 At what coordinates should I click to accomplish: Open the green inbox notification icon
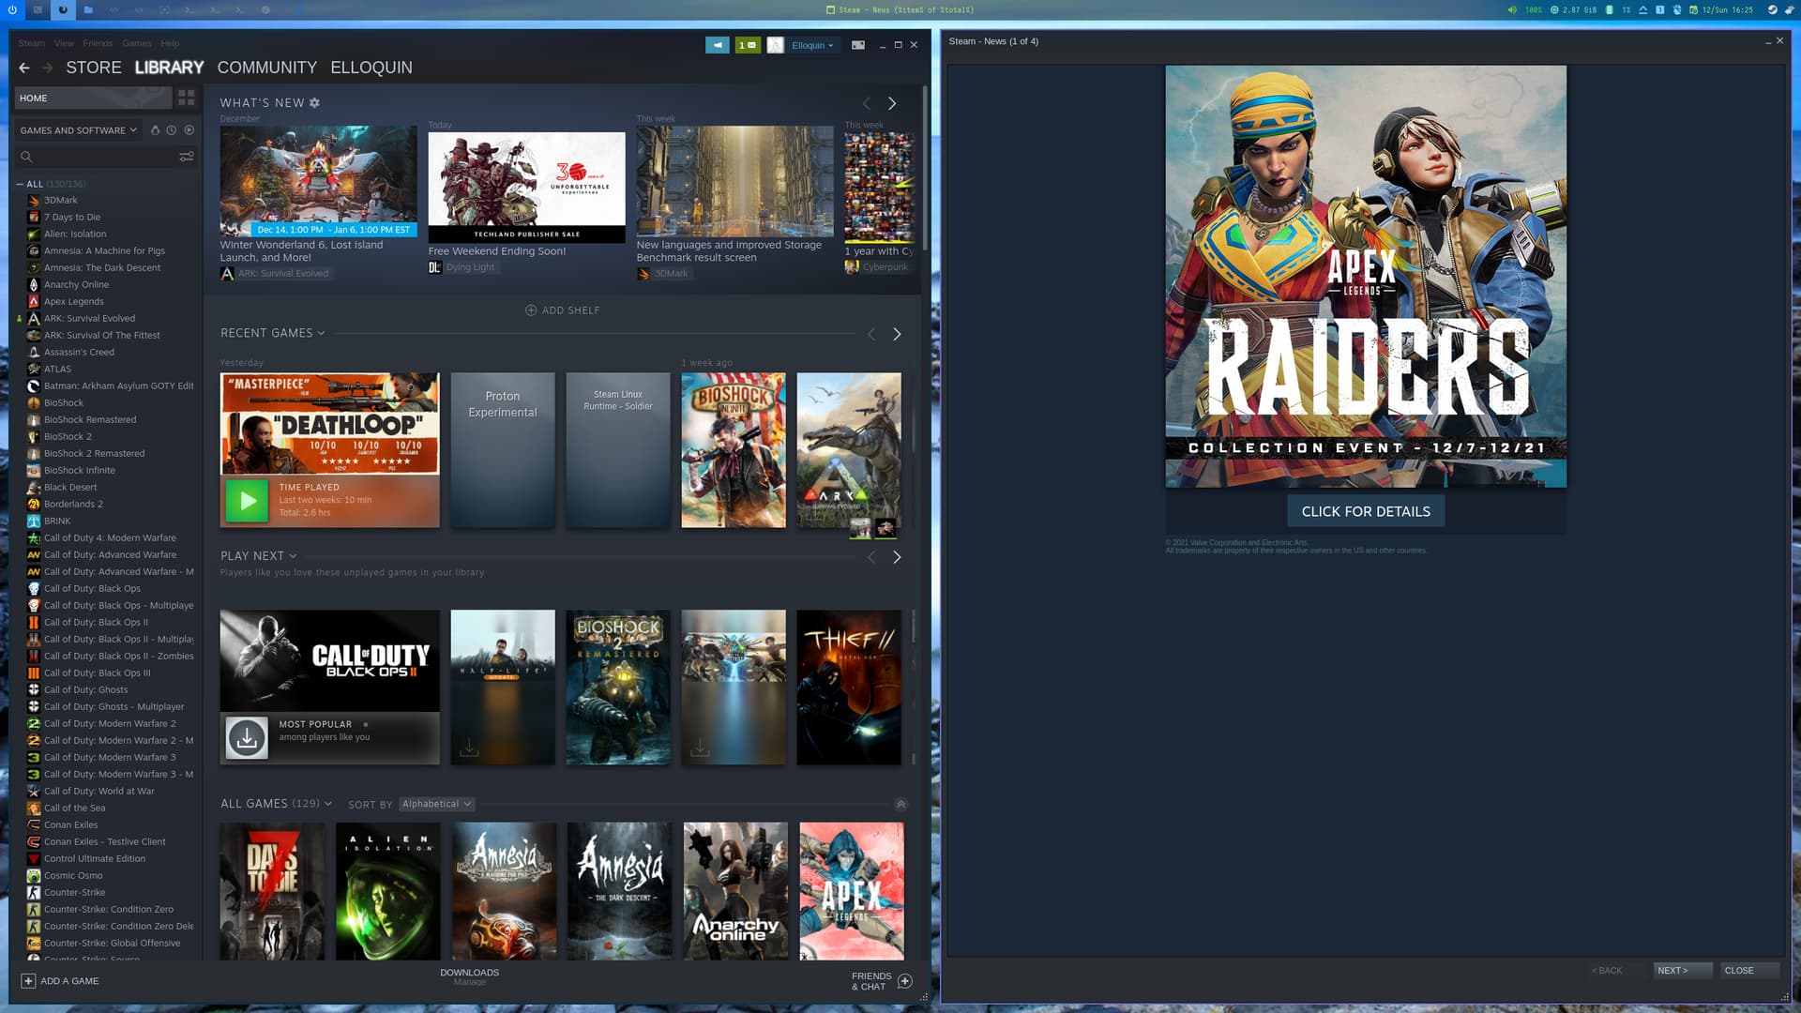(748, 45)
